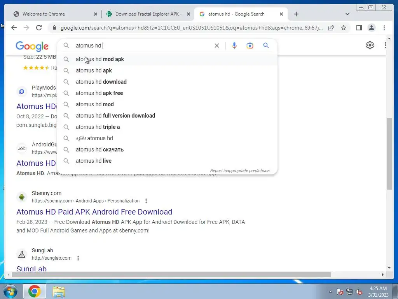
Task: Click the network tray icon
Action: [x=349, y=292]
